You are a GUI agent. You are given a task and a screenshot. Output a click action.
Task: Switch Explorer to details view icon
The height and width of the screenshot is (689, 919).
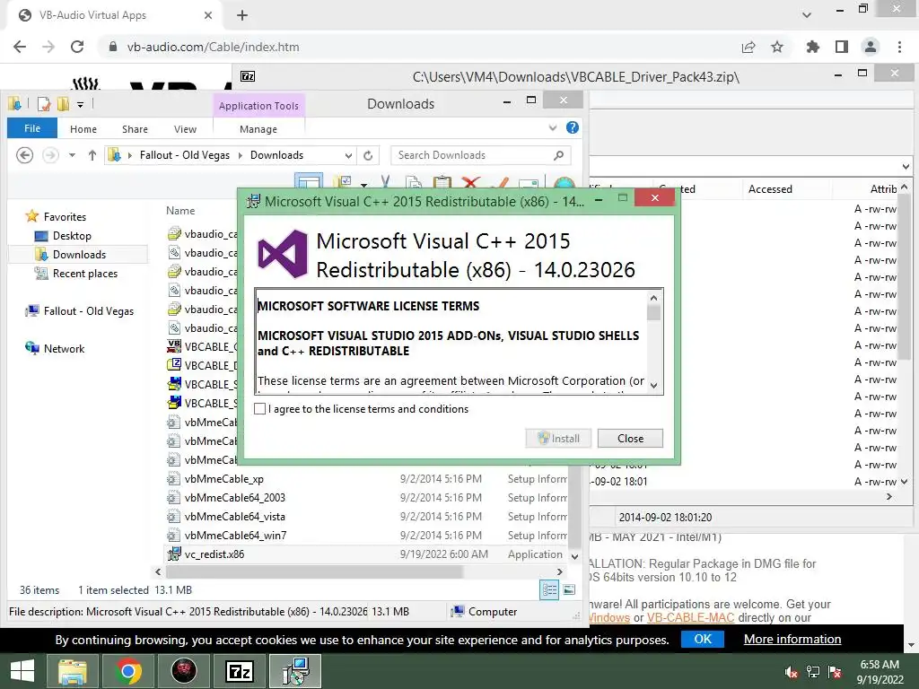[x=549, y=590]
